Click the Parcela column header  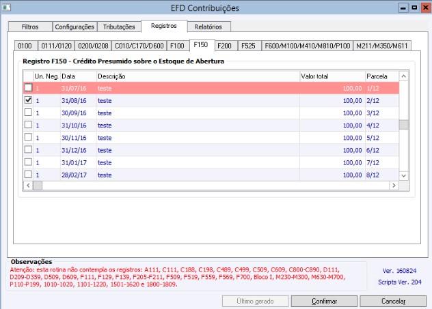(x=382, y=76)
